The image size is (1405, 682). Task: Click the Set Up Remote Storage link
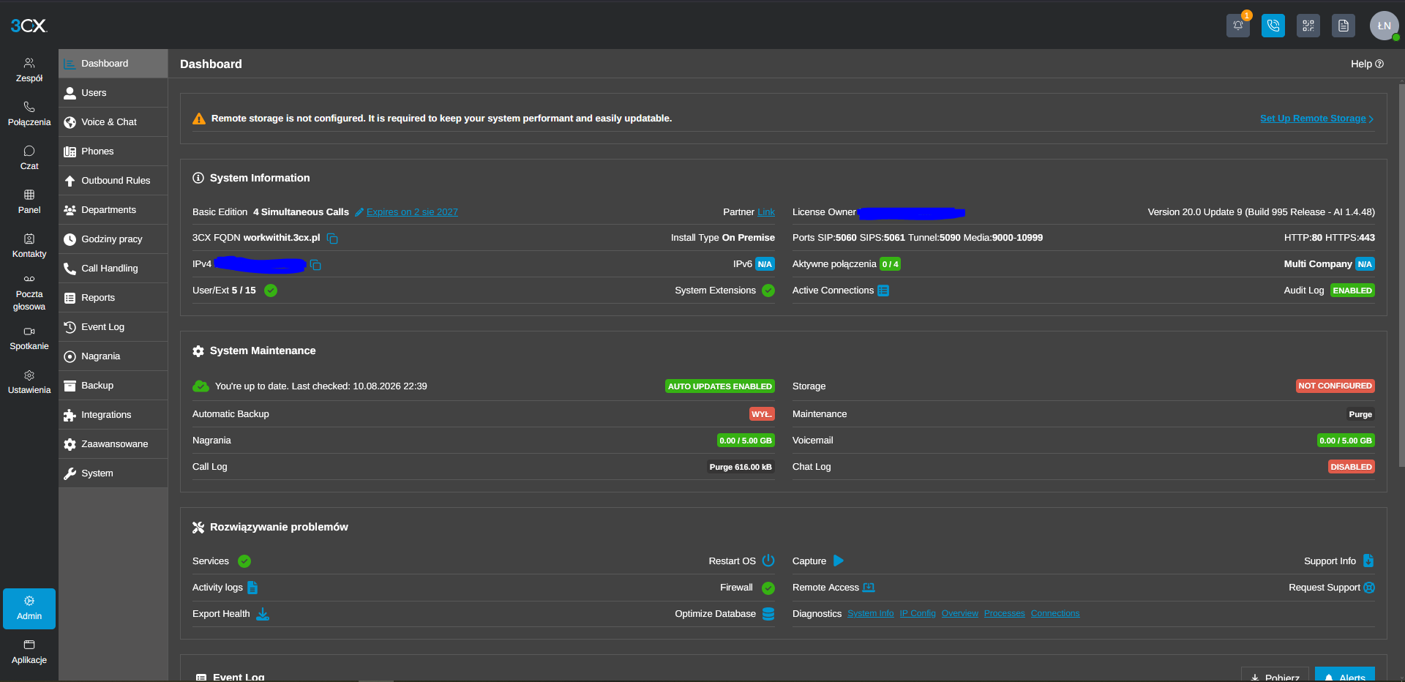click(1316, 119)
